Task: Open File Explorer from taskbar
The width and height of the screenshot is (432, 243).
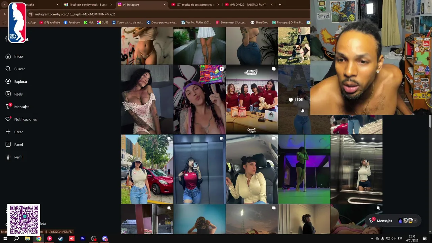Action: tap(28, 239)
